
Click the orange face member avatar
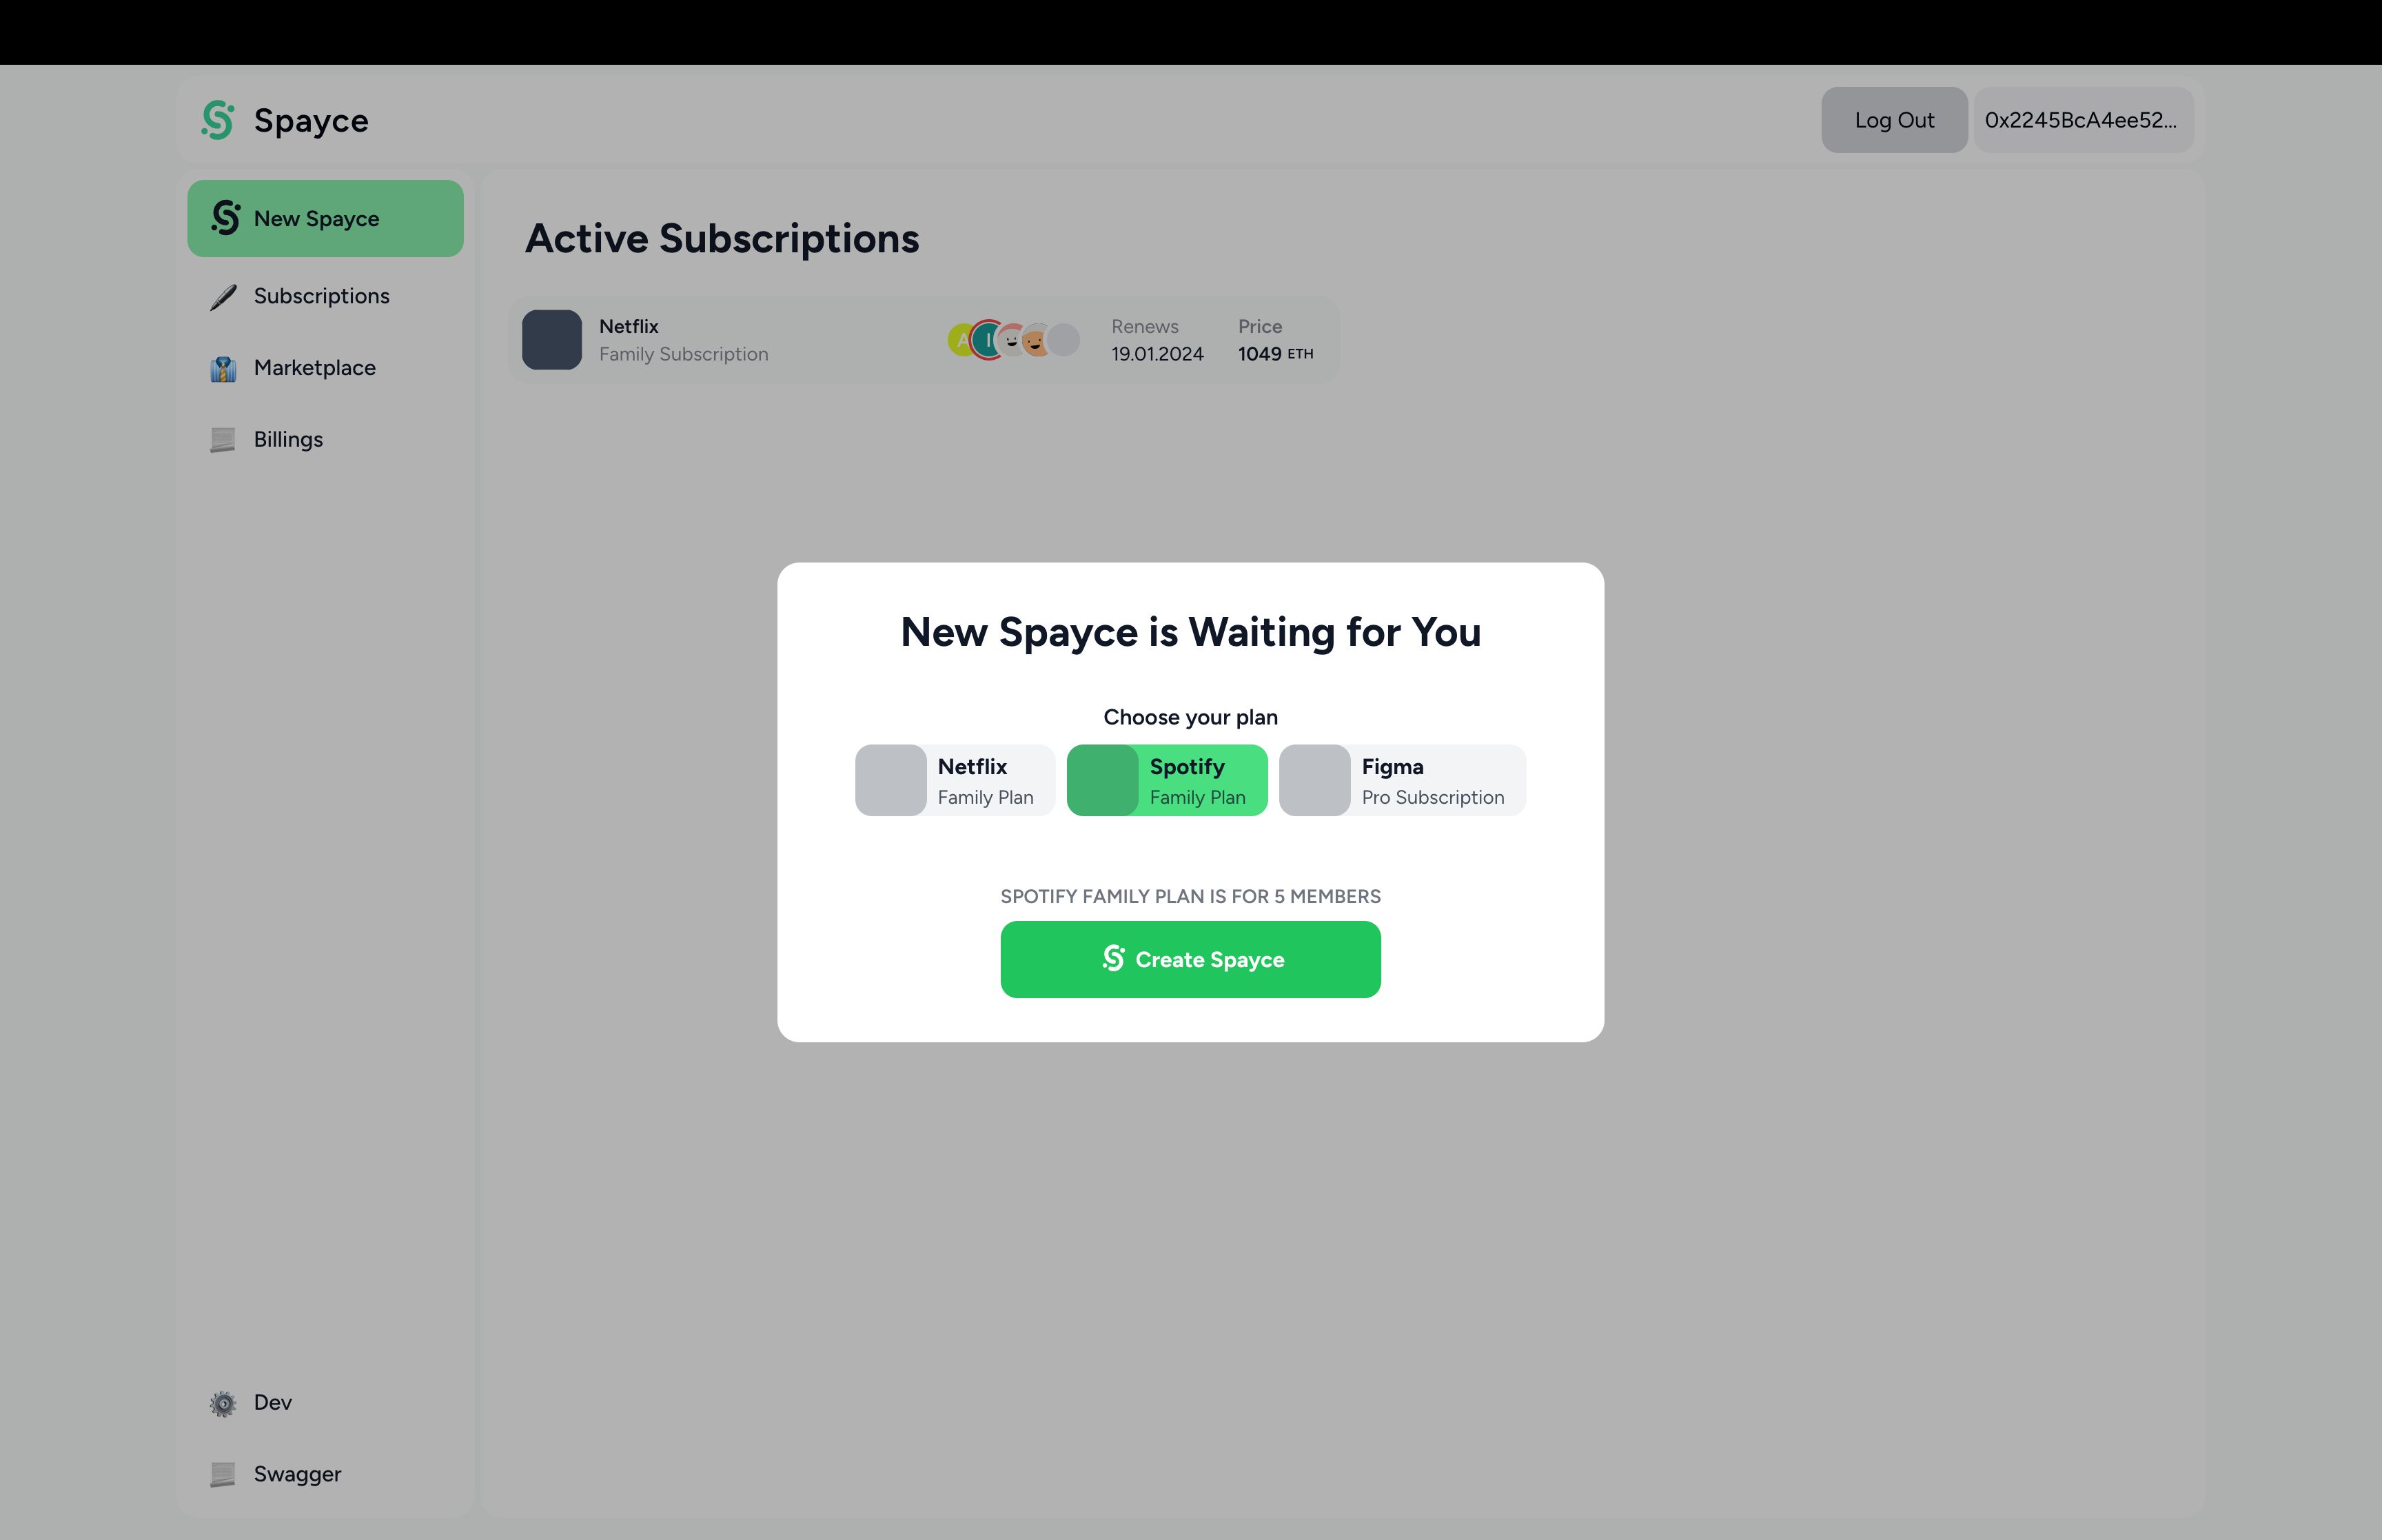[1037, 340]
